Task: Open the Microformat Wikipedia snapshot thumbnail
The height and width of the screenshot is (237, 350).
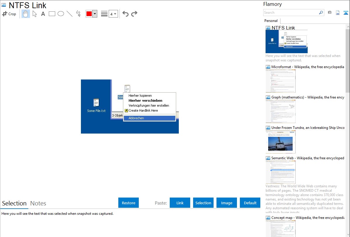Action: (280, 81)
